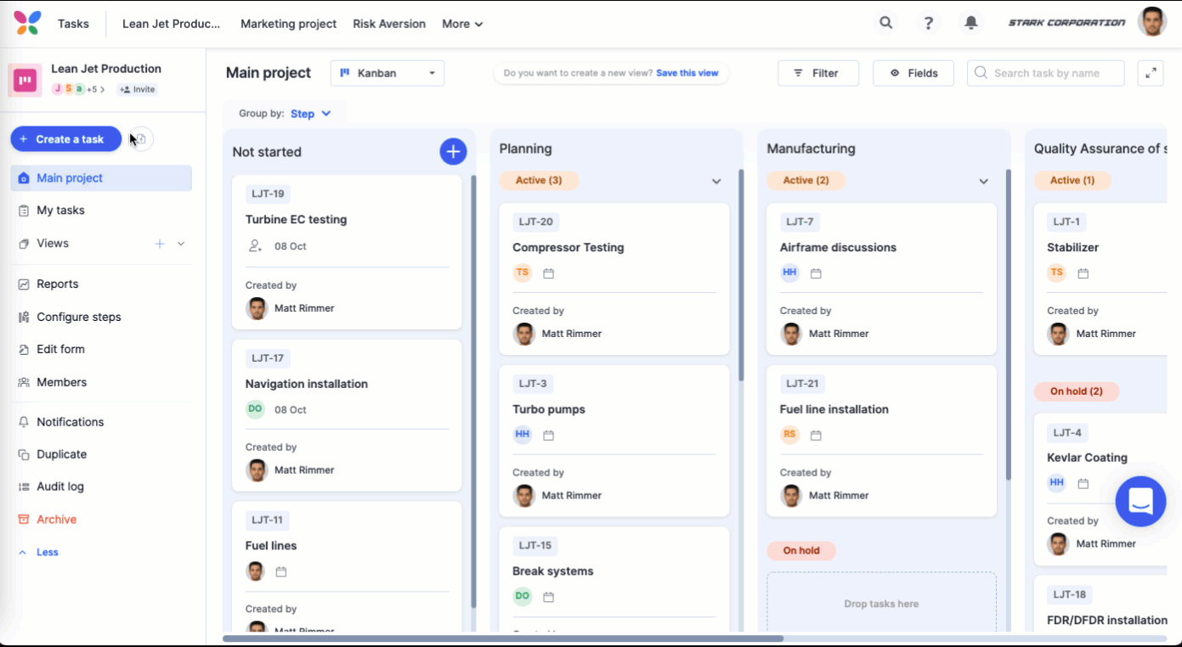The image size is (1182, 647).
Task: Click the Invite button
Action: [138, 89]
